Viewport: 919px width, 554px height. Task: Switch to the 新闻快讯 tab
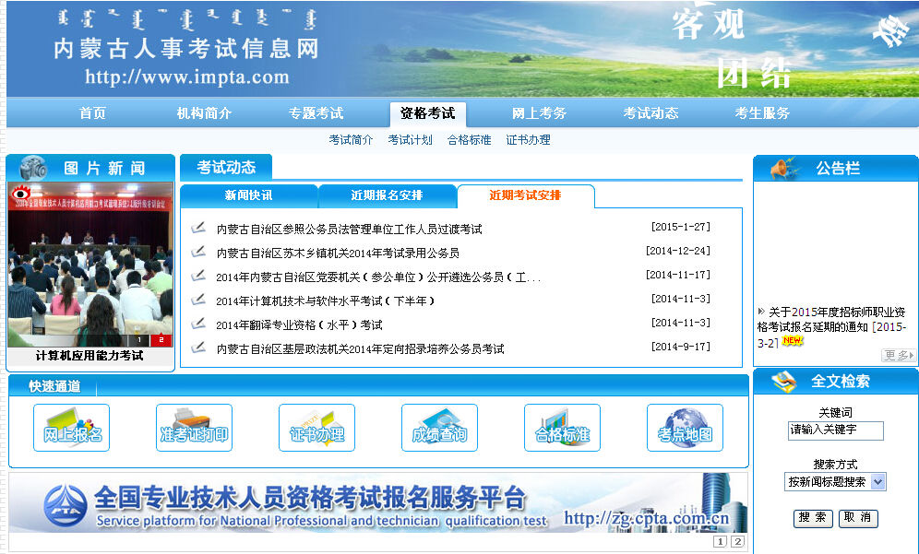point(248,195)
